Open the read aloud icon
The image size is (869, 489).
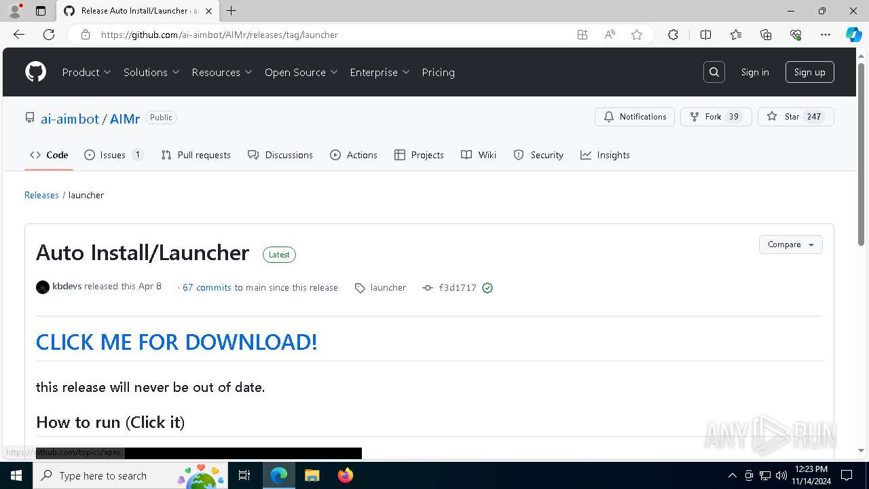610,35
